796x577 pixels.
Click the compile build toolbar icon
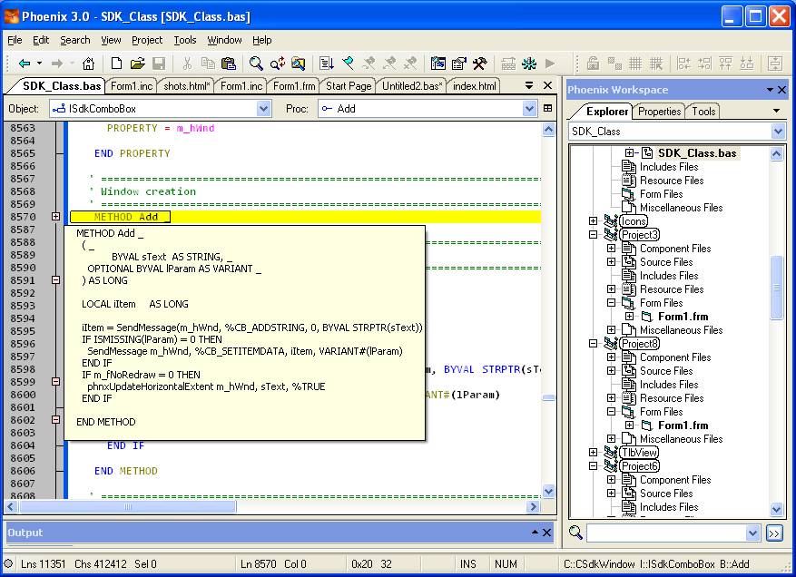pos(508,64)
